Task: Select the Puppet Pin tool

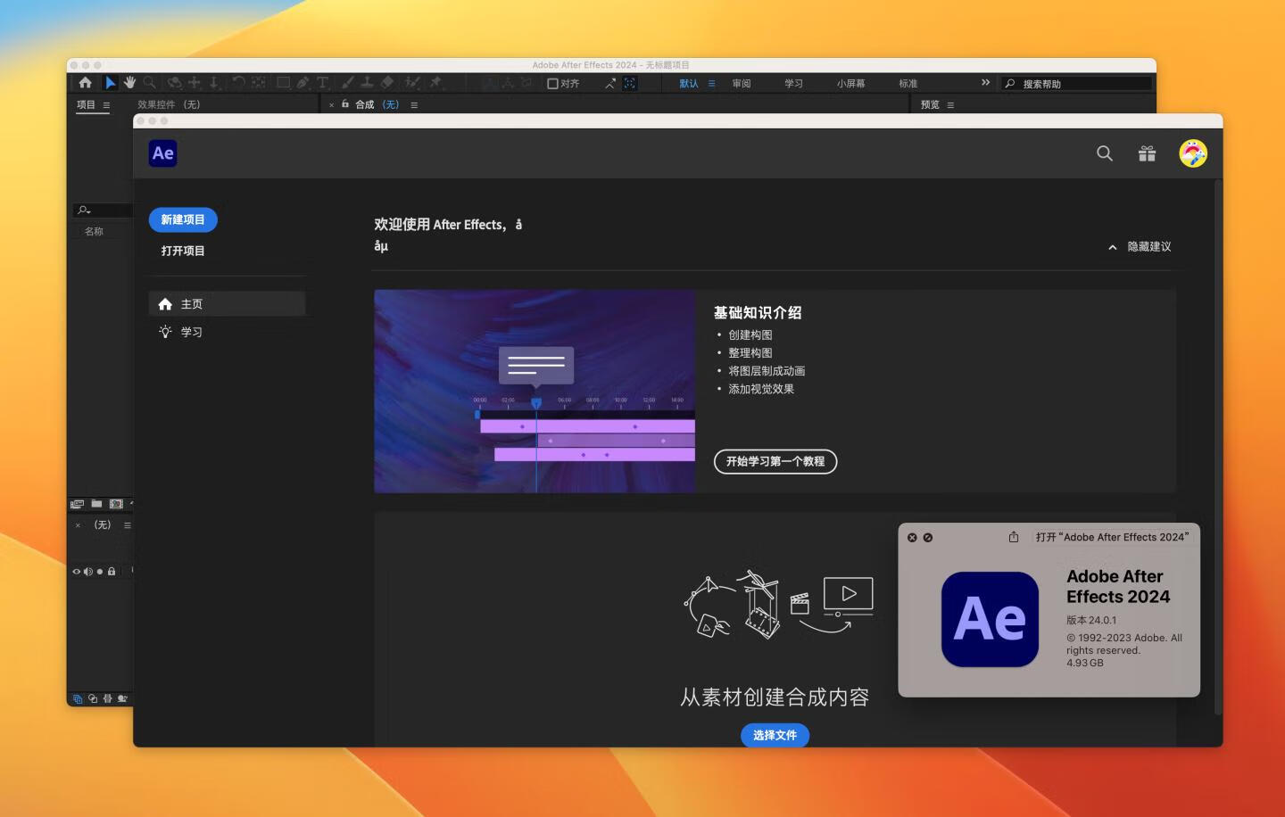Action: click(x=435, y=83)
